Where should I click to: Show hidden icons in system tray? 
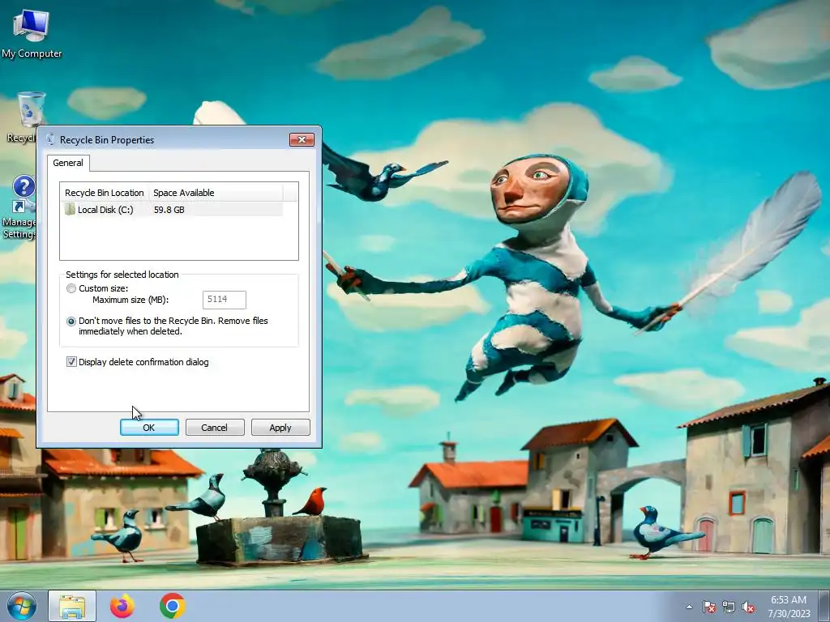689,607
